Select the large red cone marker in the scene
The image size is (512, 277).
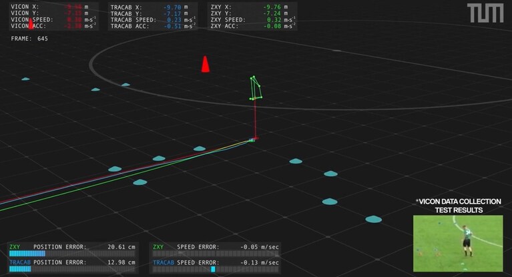205,64
